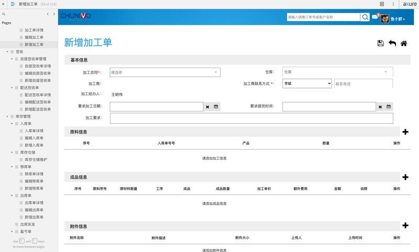
Task: Click the 王明伟 handler name
Action: [x=117, y=95]
